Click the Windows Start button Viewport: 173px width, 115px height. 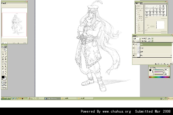tap(6, 99)
